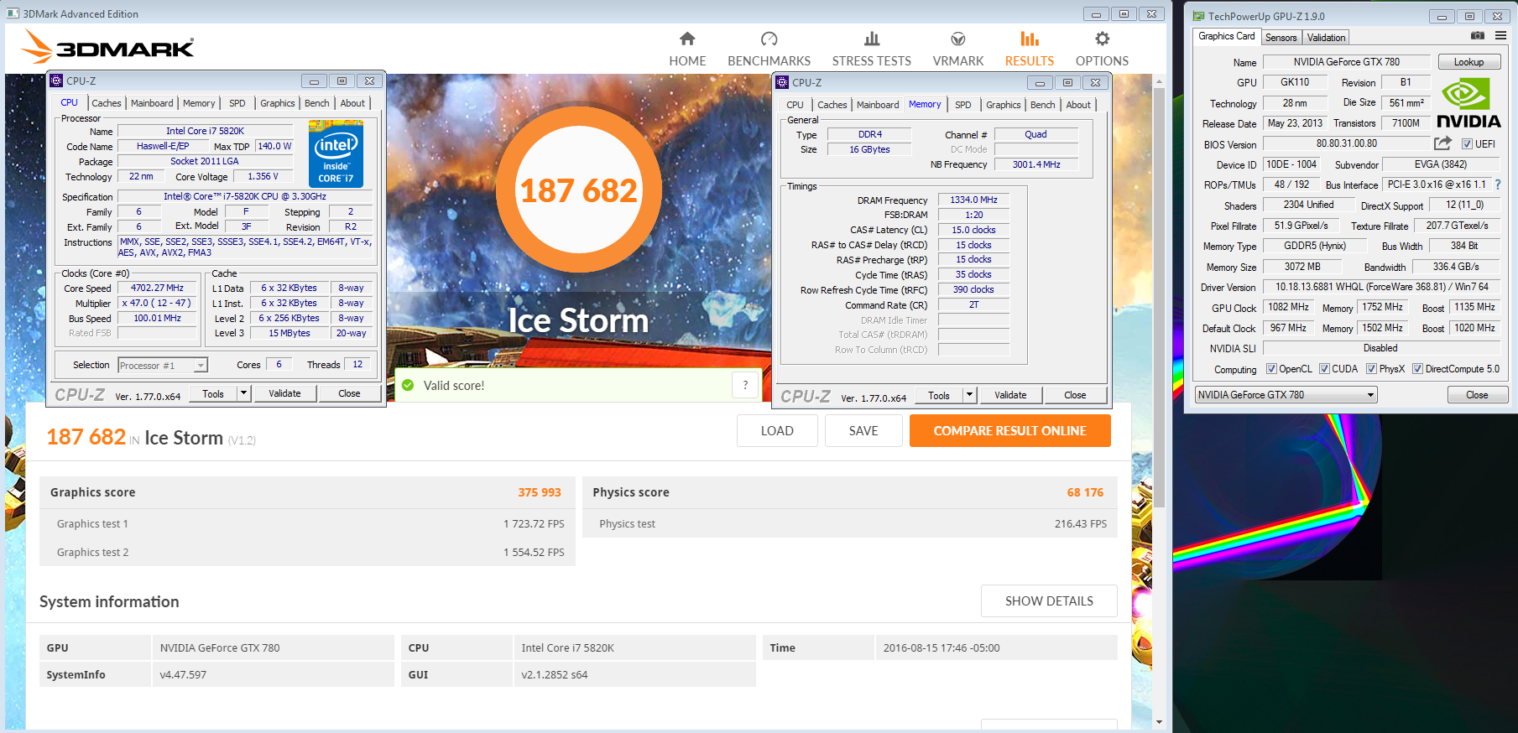1518x733 pixels.
Task: Click the Physics score value 68 176
Action: point(1085,492)
